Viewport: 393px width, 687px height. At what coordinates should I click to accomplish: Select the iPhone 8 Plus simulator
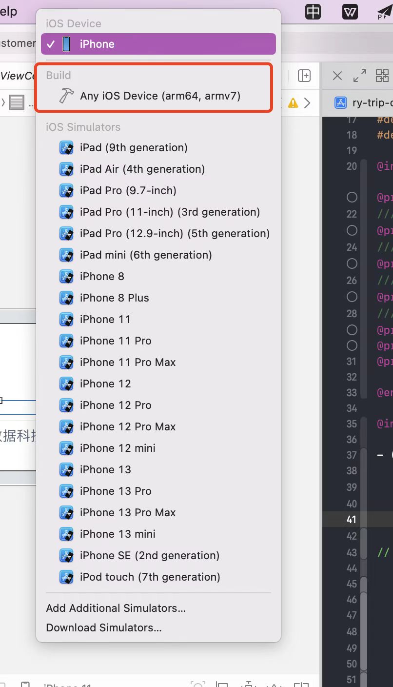[x=158, y=298]
